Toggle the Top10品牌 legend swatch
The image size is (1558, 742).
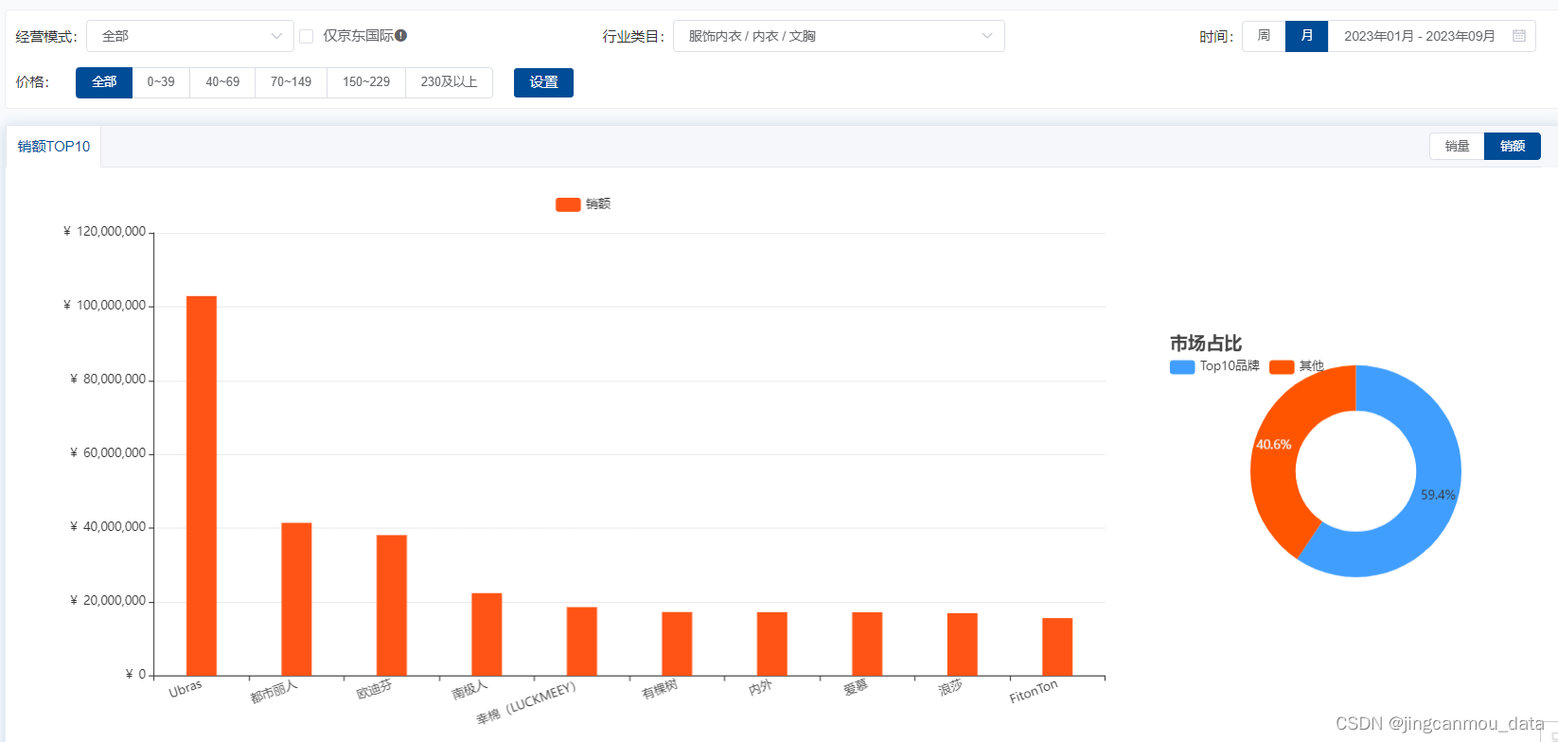click(1182, 367)
